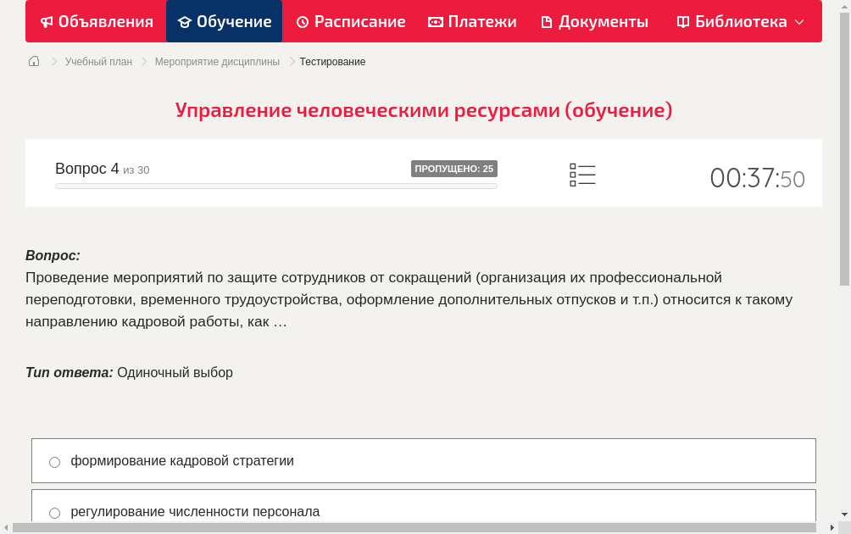Open the Платежи menu section
This screenshot has width=851, height=534.
click(471, 21)
